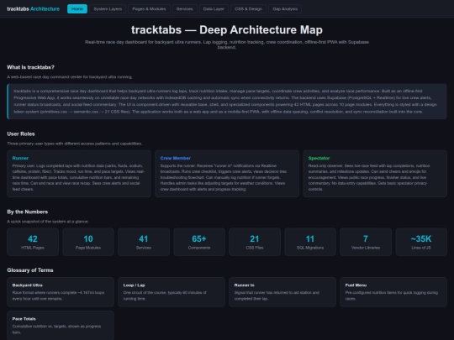Switch to System Layers tab
The image size is (454, 340).
click(x=108, y=8)
